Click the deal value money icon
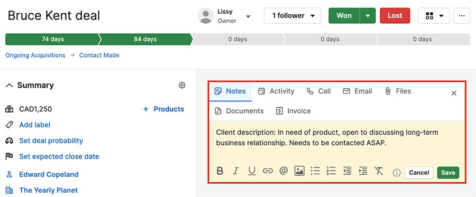Image resolution: width=476 pixels, height=197 pixels. click(10, 109)
